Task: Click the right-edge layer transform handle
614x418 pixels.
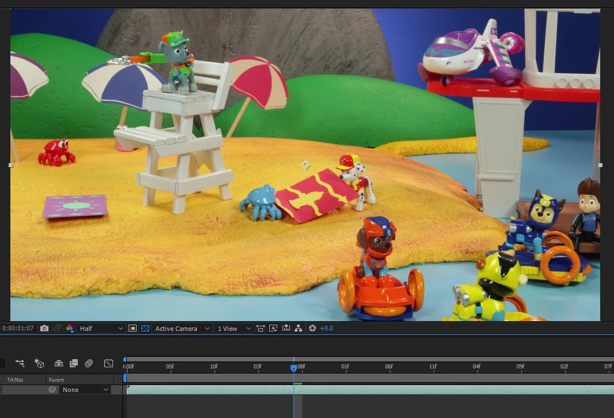Action: click(x=600, y=165)
